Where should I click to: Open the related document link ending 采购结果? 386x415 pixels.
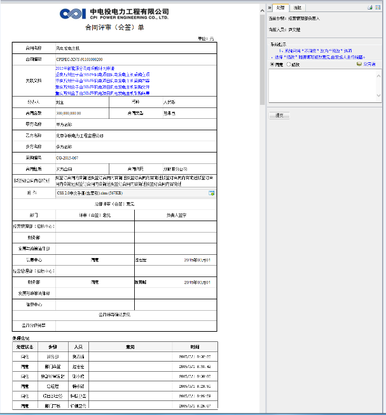coord(102,93)
